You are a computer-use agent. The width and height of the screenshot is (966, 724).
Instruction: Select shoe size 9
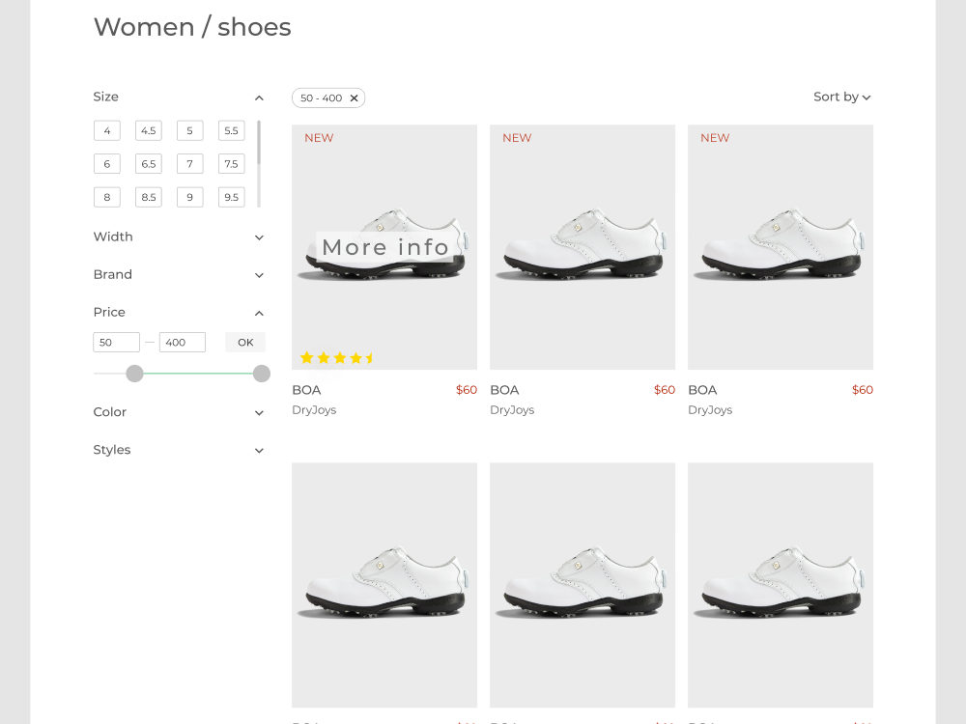189,197
